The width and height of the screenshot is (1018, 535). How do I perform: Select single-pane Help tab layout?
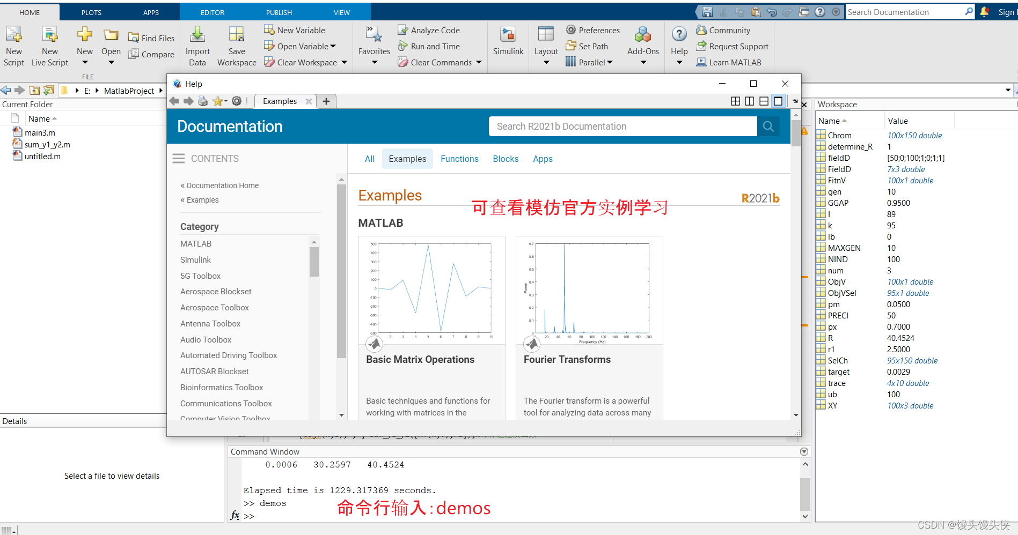(778, 101)
